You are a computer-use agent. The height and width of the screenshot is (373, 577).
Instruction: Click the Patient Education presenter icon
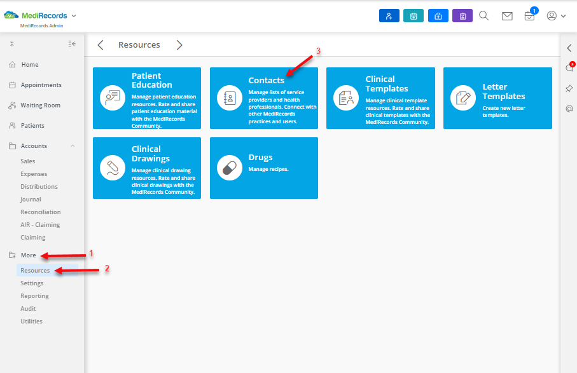[113, 98]
